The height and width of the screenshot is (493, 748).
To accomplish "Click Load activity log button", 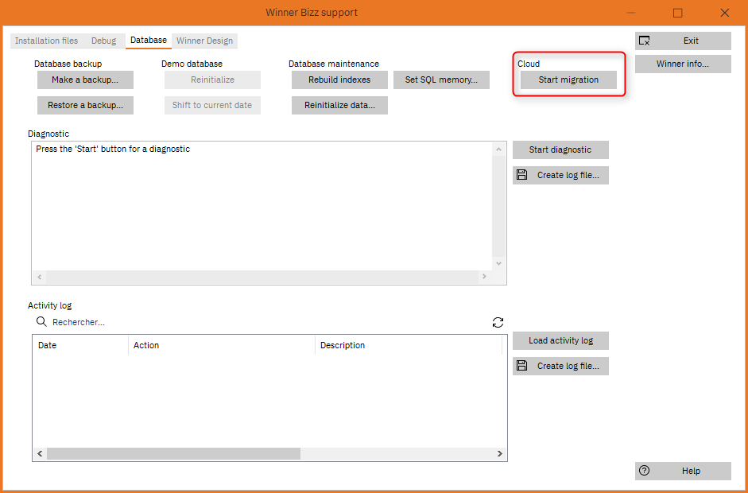I will pyautogui.click(x=560, y=341).
